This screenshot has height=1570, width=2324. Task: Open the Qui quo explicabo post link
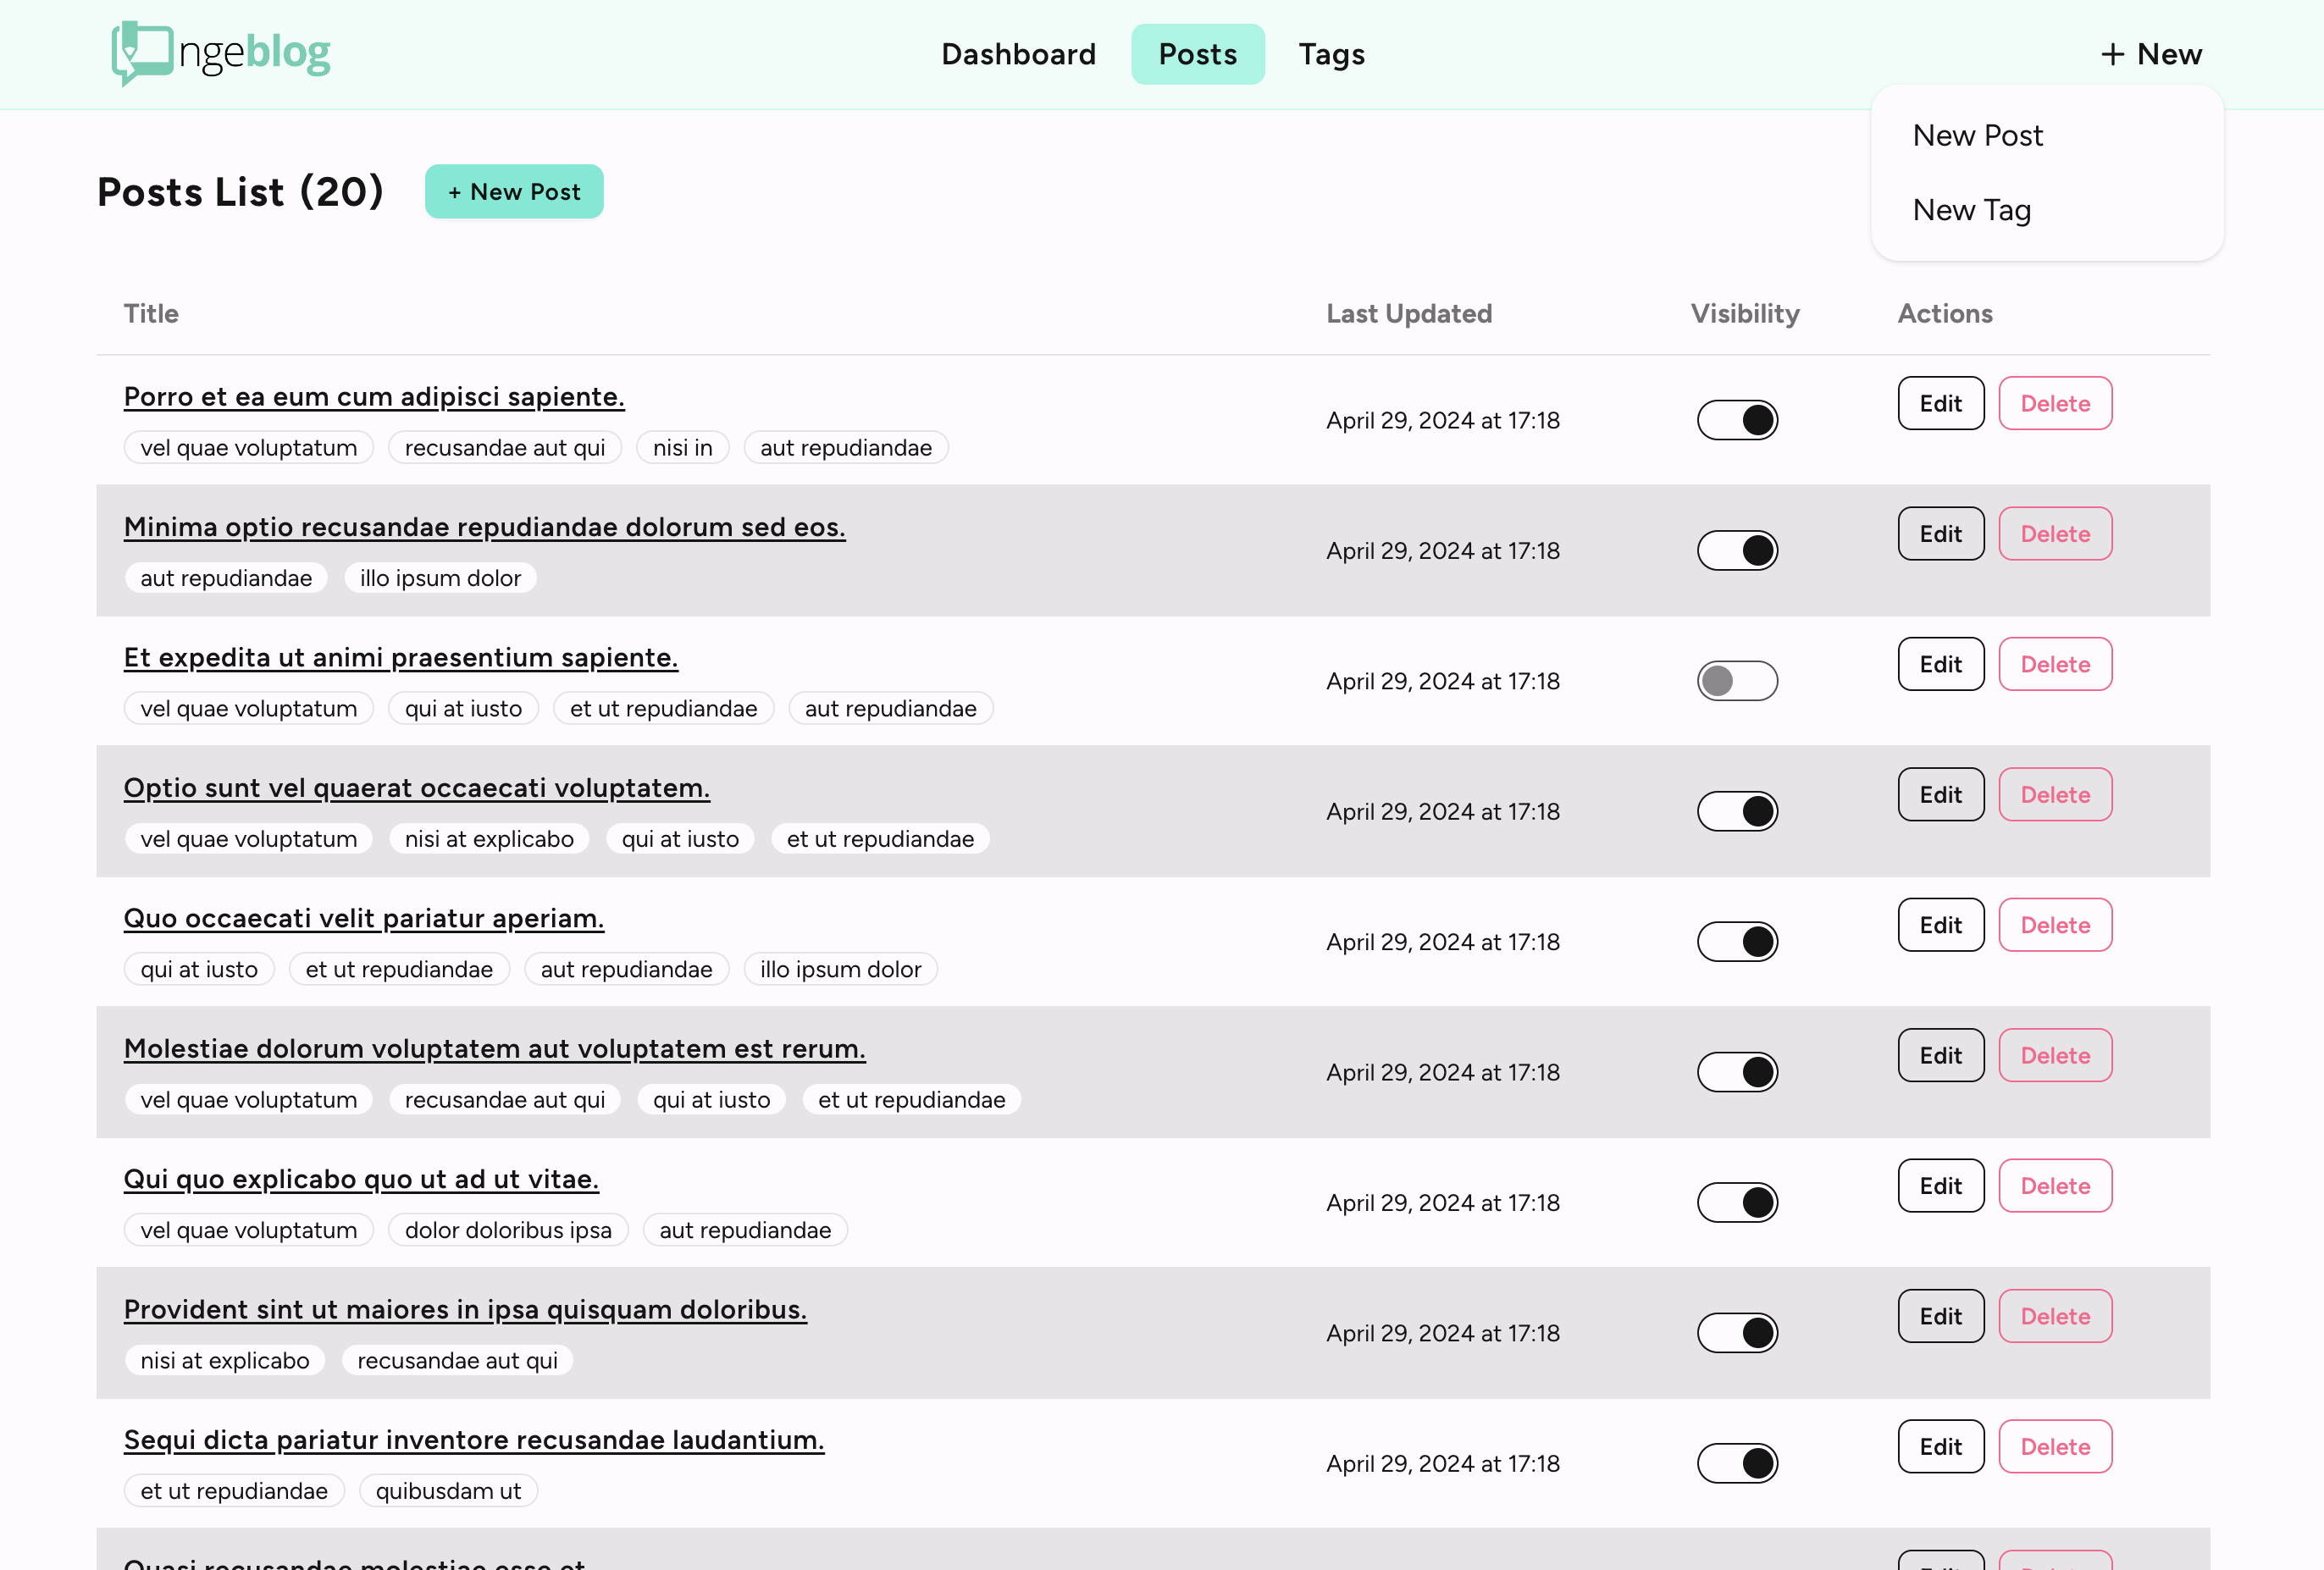click(361, 1179)
